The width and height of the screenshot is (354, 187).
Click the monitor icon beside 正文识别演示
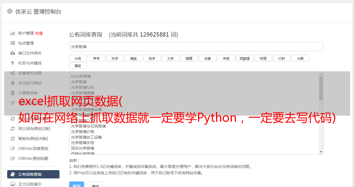tap(12, 184)
